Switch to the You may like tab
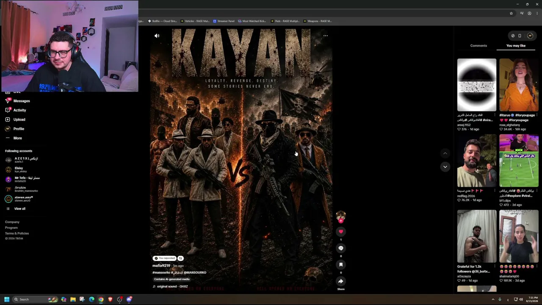 (516, 46)
